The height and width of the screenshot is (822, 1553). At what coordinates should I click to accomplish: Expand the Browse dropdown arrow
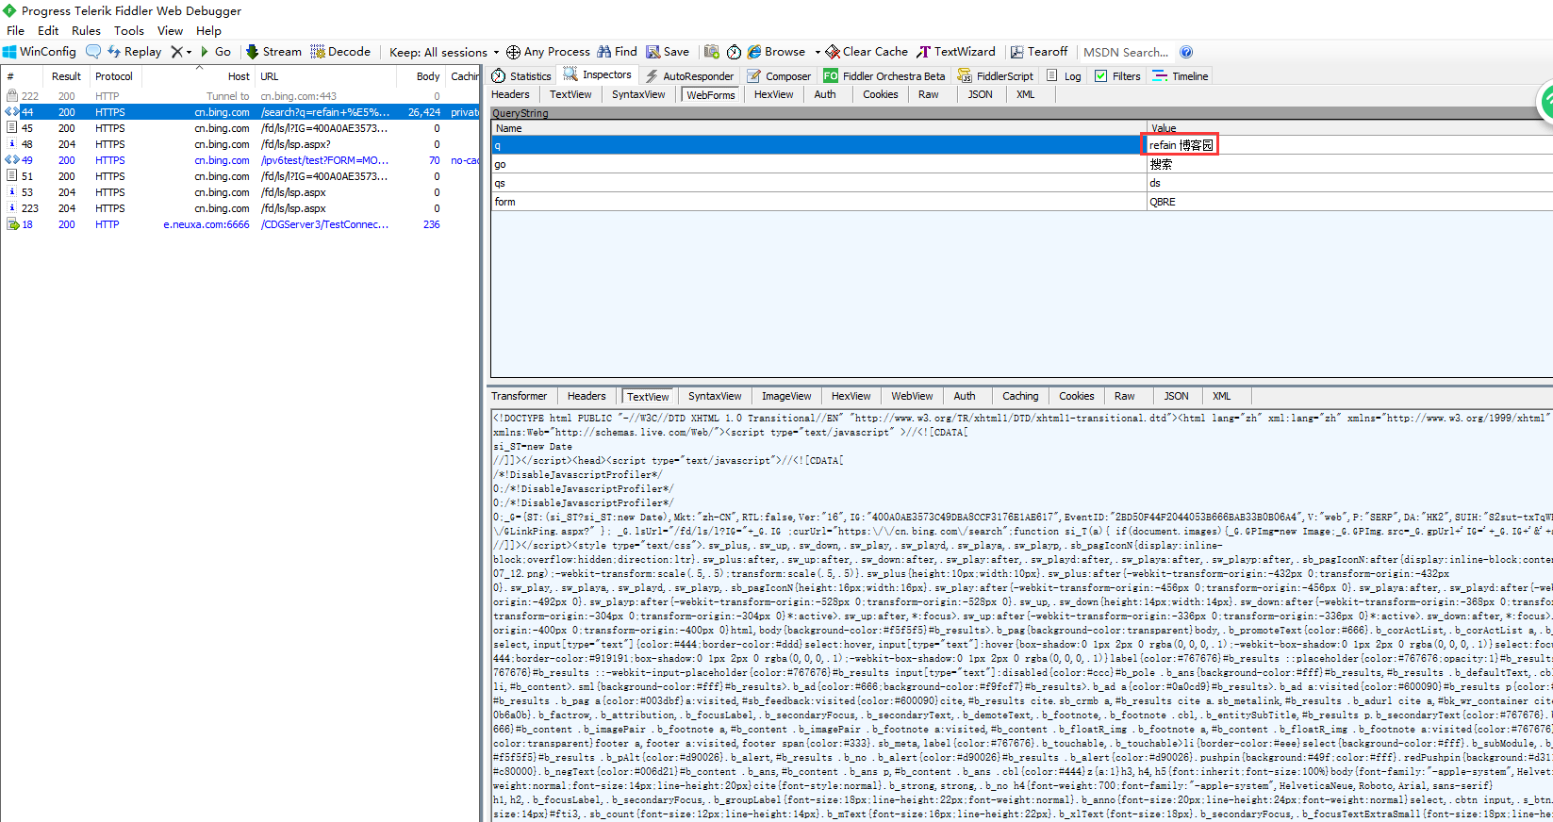pyautogui.click(x=818, y=52)
